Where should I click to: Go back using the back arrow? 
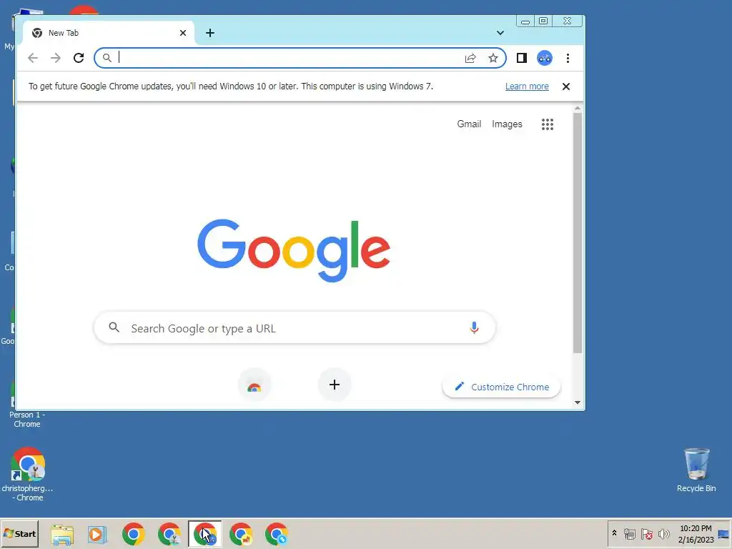coord(33,58)
